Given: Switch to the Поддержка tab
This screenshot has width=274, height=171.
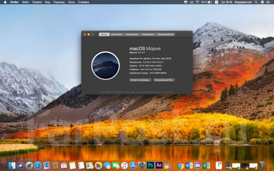Looking at the screenshot, I should coord(148,34).
